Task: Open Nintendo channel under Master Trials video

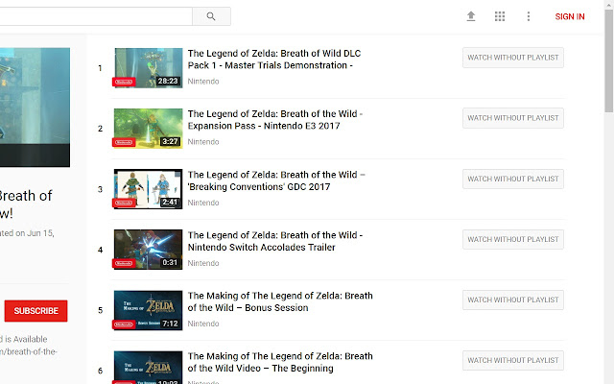Action: [203, 82]
